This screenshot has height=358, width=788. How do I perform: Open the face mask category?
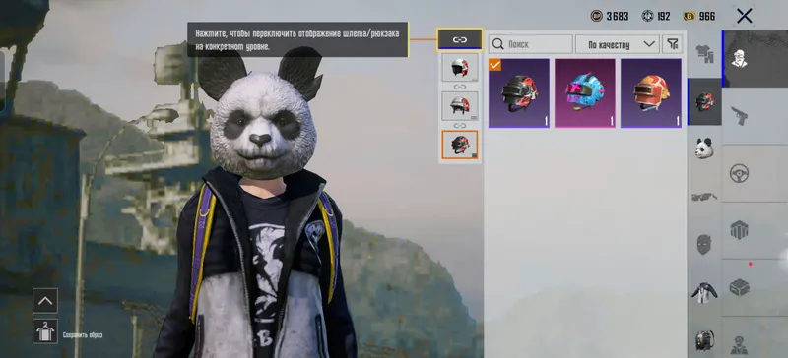[704, 244]
